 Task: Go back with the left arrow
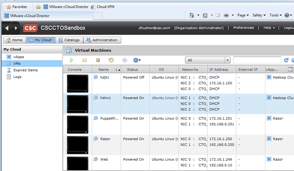(7, 28)
